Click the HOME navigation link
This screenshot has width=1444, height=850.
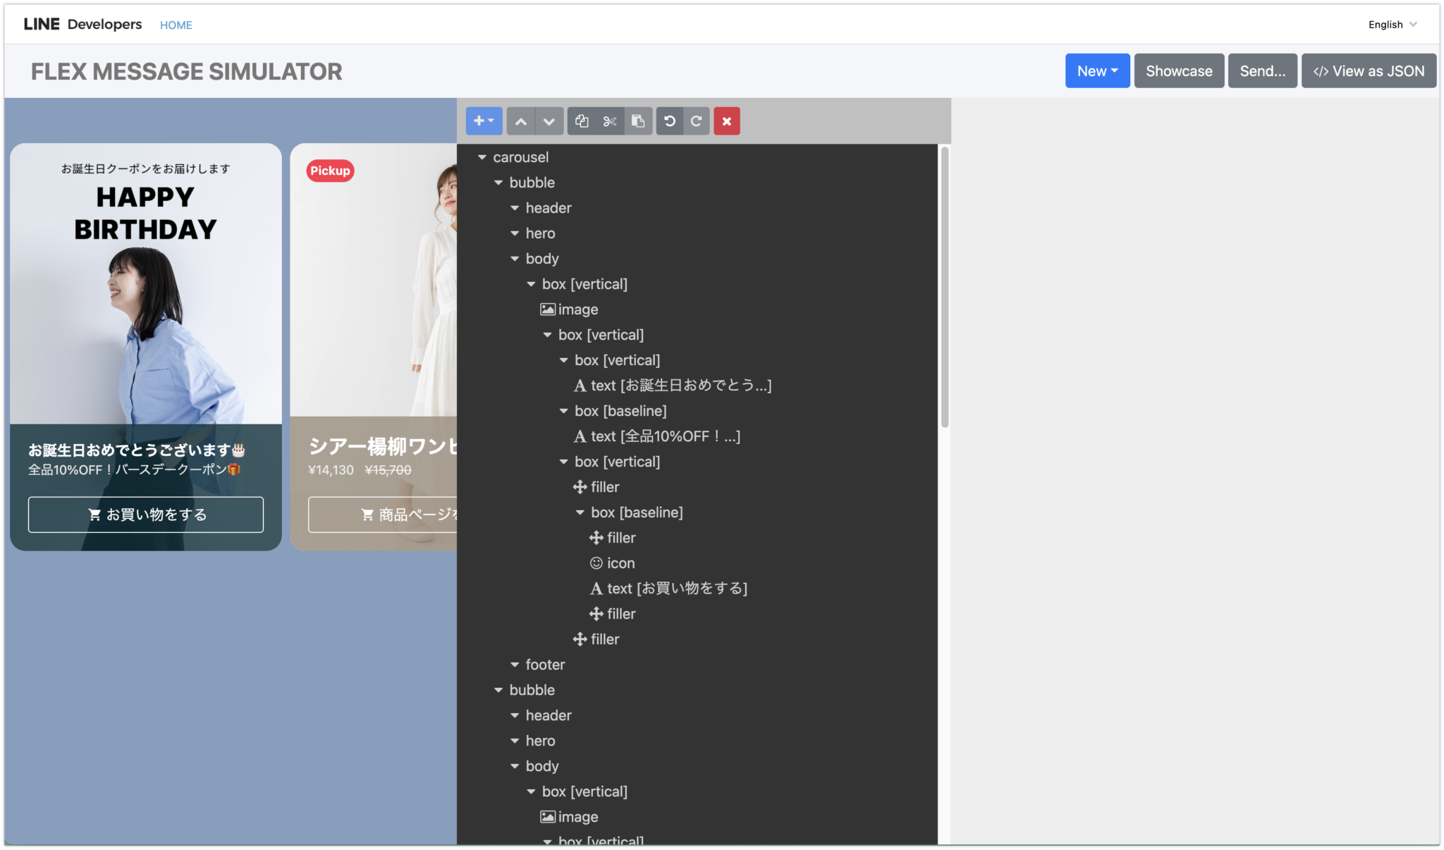pos(176,25)
